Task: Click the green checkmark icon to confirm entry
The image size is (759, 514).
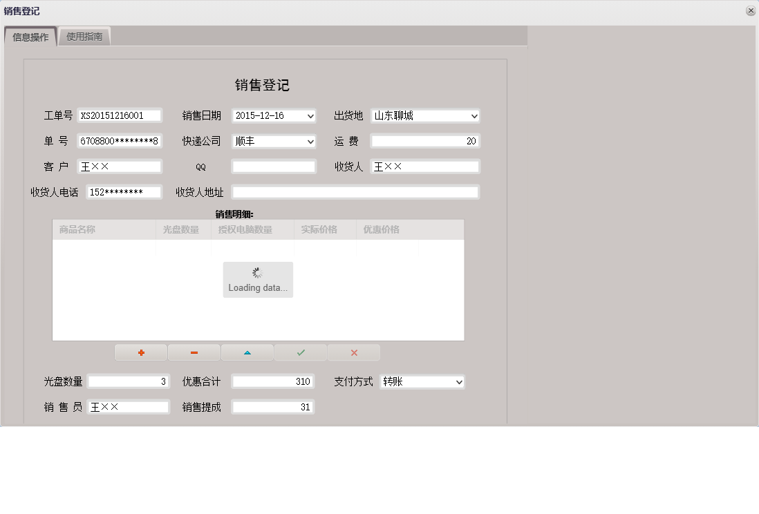Action: 301,352
